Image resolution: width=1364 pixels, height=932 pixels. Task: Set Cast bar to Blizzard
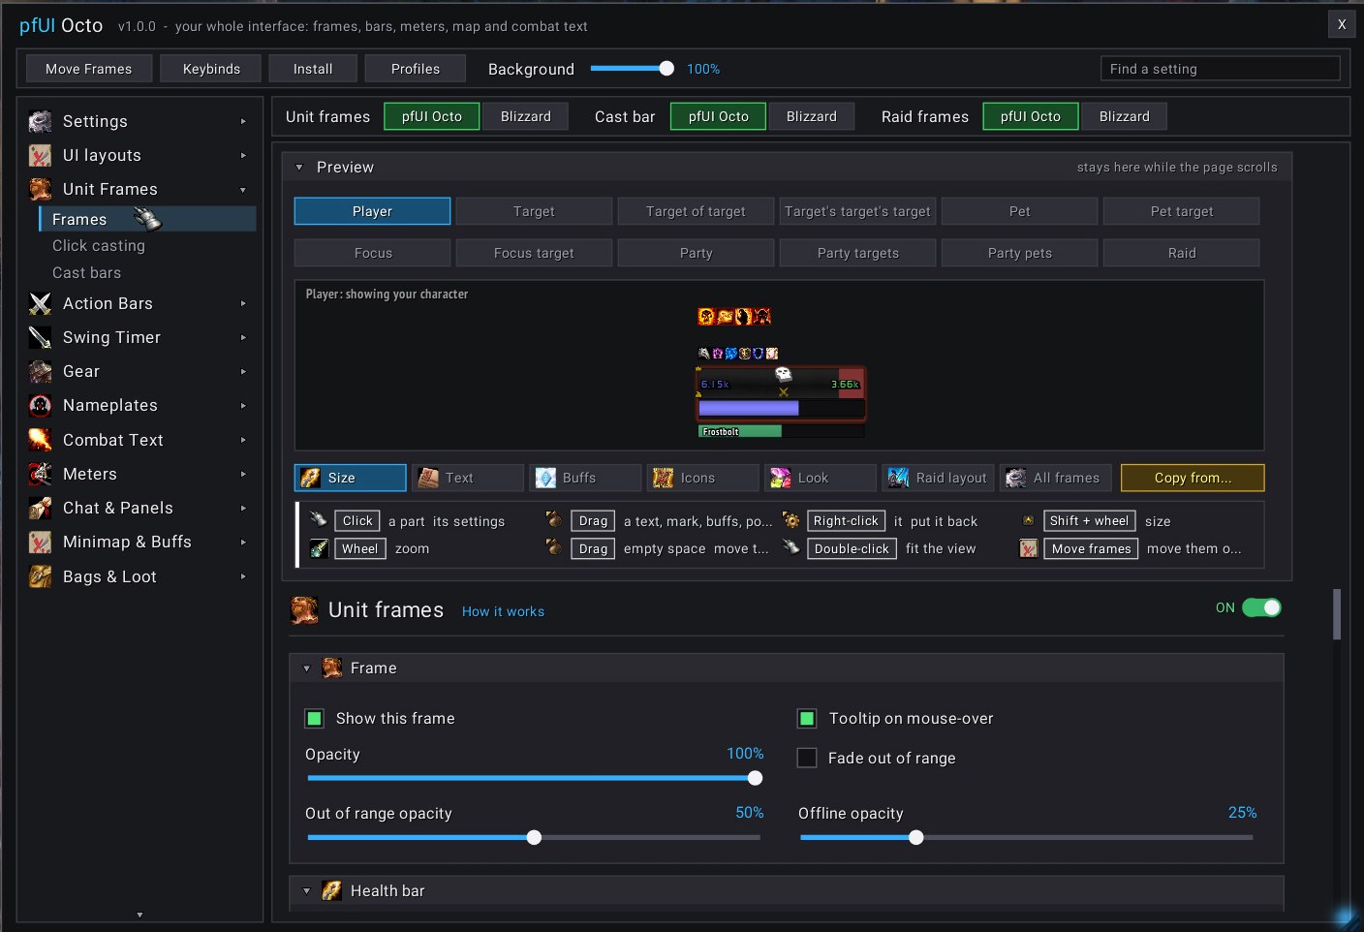[x=812, y=116]
